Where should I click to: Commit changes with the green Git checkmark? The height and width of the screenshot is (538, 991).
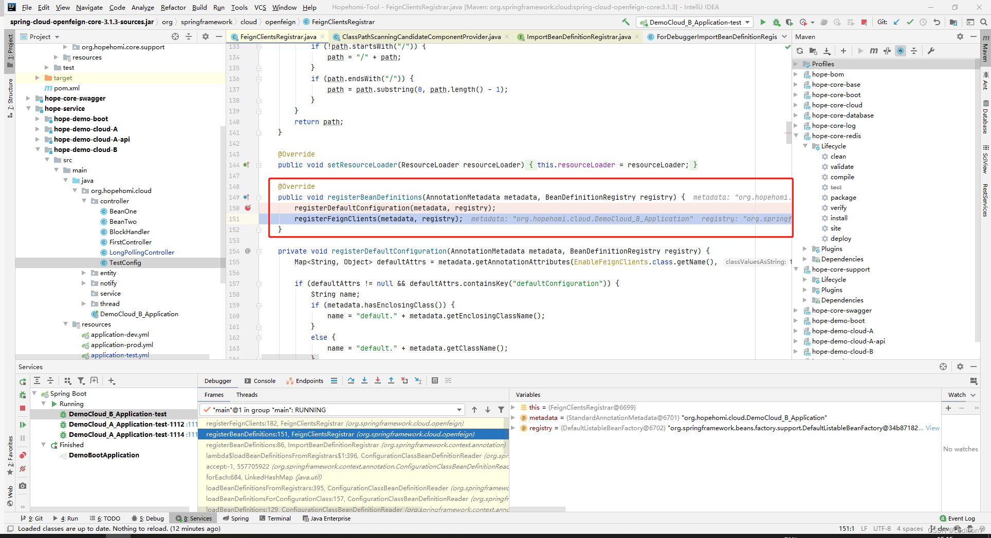[910, 22]
